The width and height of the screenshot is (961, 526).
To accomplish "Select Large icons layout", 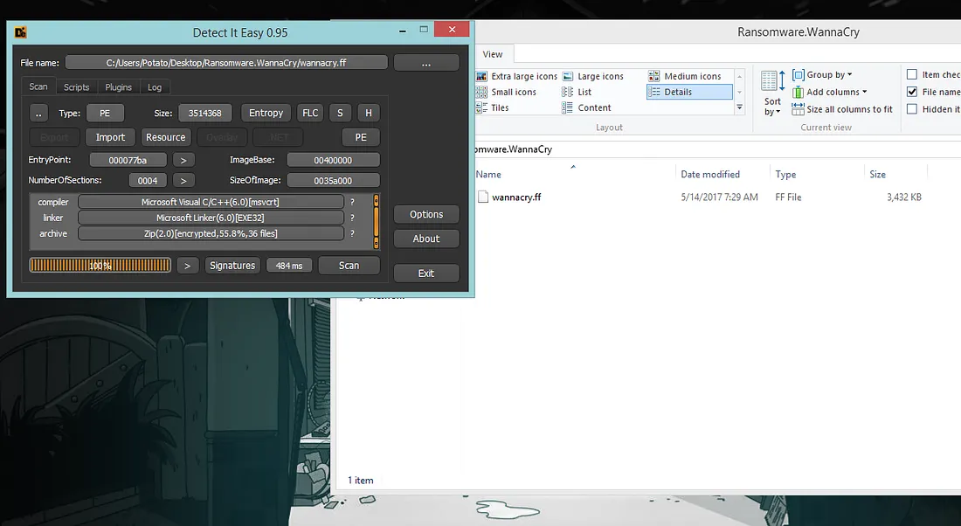I will (592, 76).
